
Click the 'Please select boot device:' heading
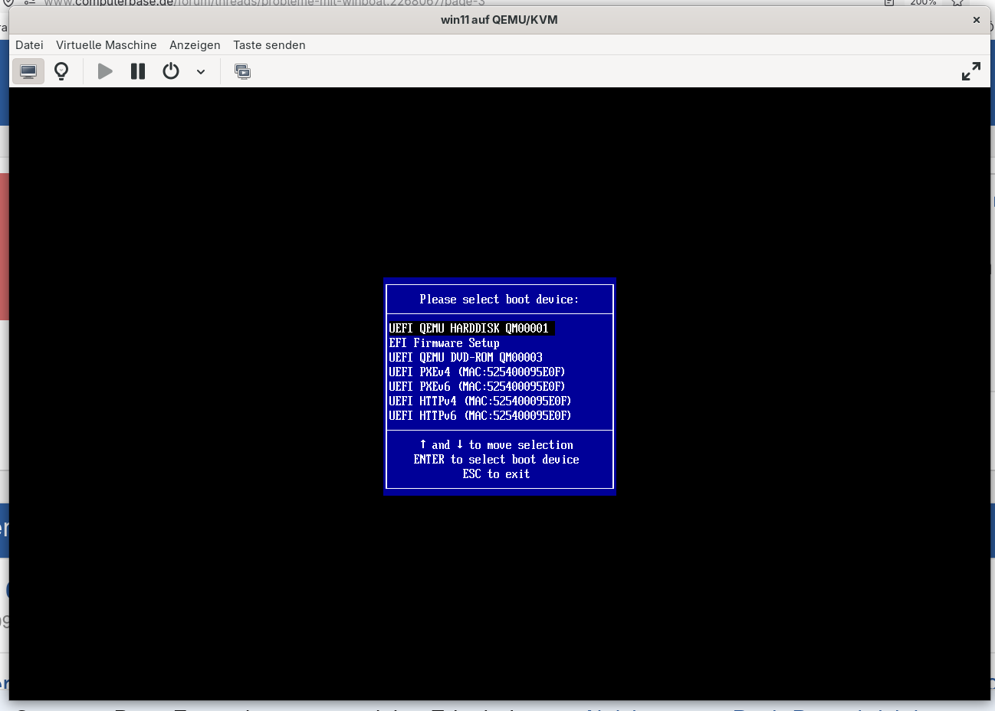(499, 300)
